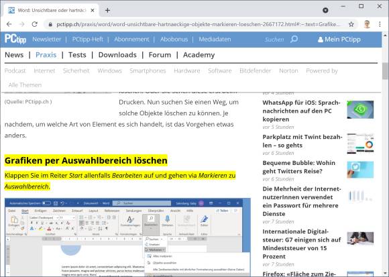The height and width of the screenshot is (277, 389).
Task: Click the address bar URL
Action: 199,24
